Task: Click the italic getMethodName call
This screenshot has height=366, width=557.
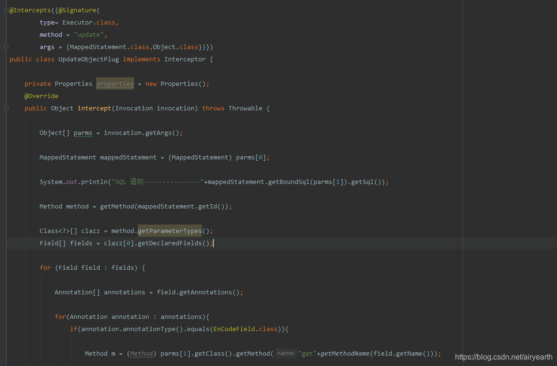Action: [x=345, y=354]
